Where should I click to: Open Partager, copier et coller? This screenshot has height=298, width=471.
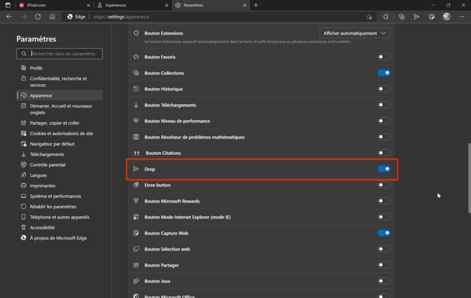point(59,123)
